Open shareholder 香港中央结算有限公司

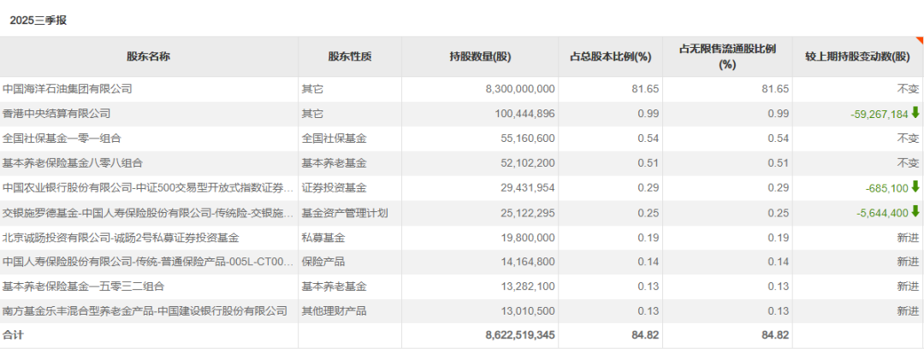coord(56,113)
